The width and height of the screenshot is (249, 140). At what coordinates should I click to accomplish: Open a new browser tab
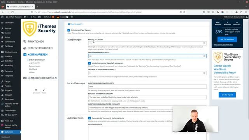tap(37, 7)
